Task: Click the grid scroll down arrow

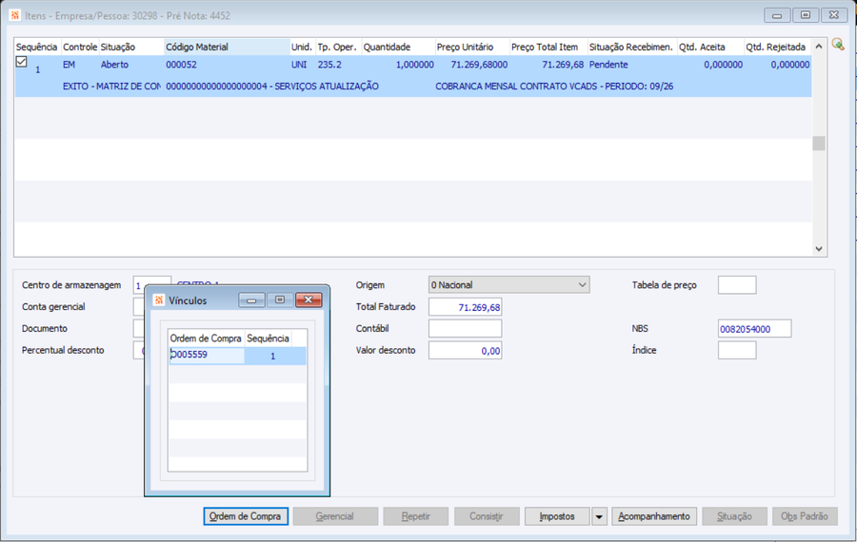Action: 819,249
